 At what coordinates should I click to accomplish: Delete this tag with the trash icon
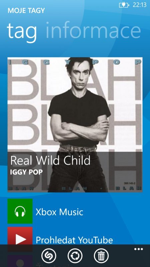[x=101, y=256]
